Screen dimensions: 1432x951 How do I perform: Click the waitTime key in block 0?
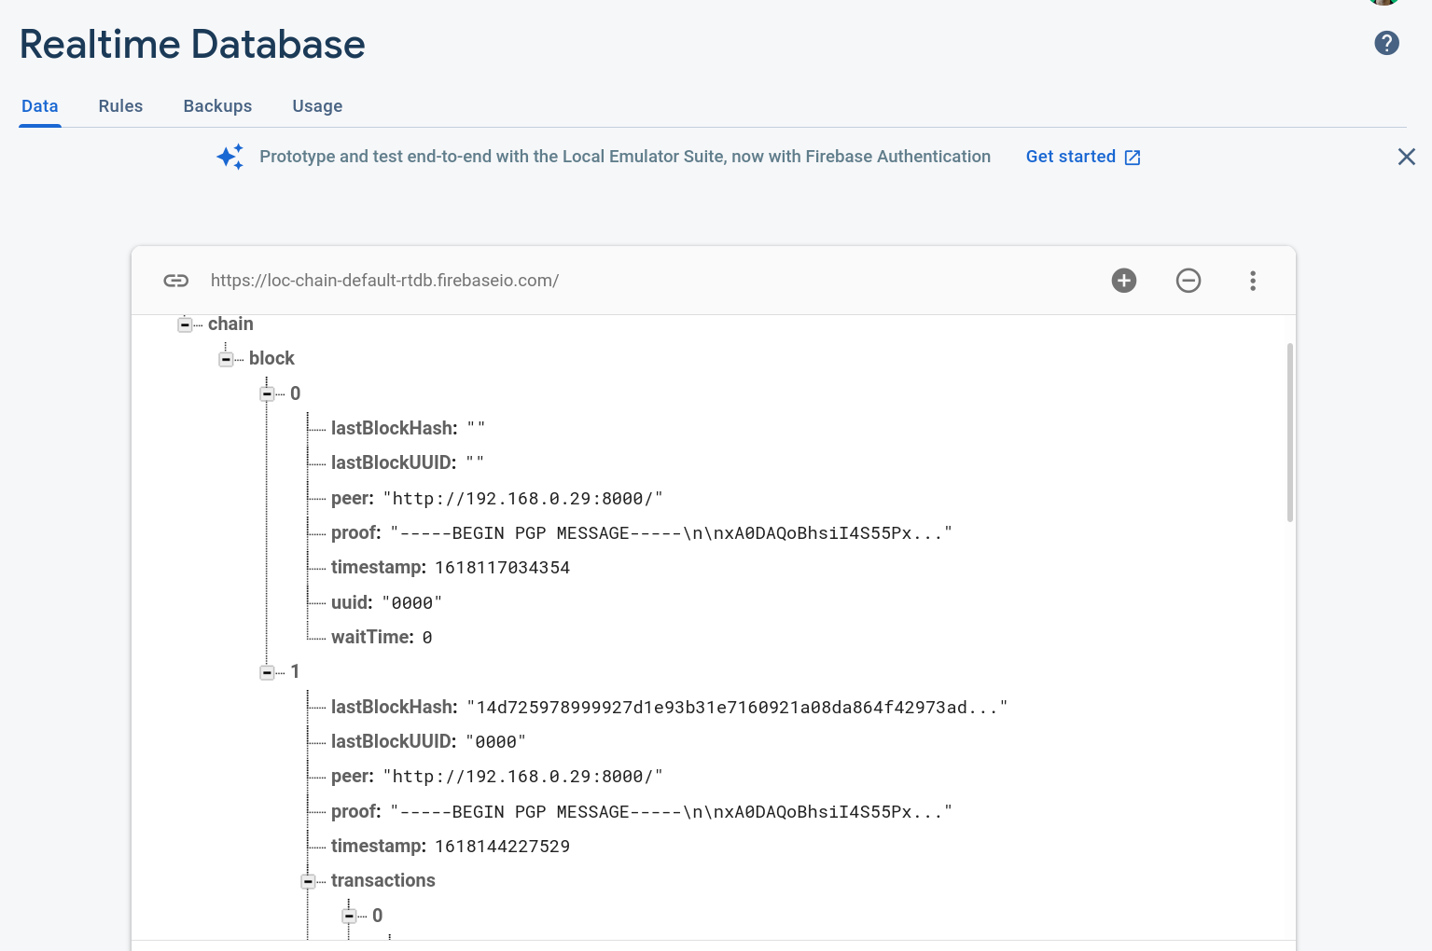point(372,637)
